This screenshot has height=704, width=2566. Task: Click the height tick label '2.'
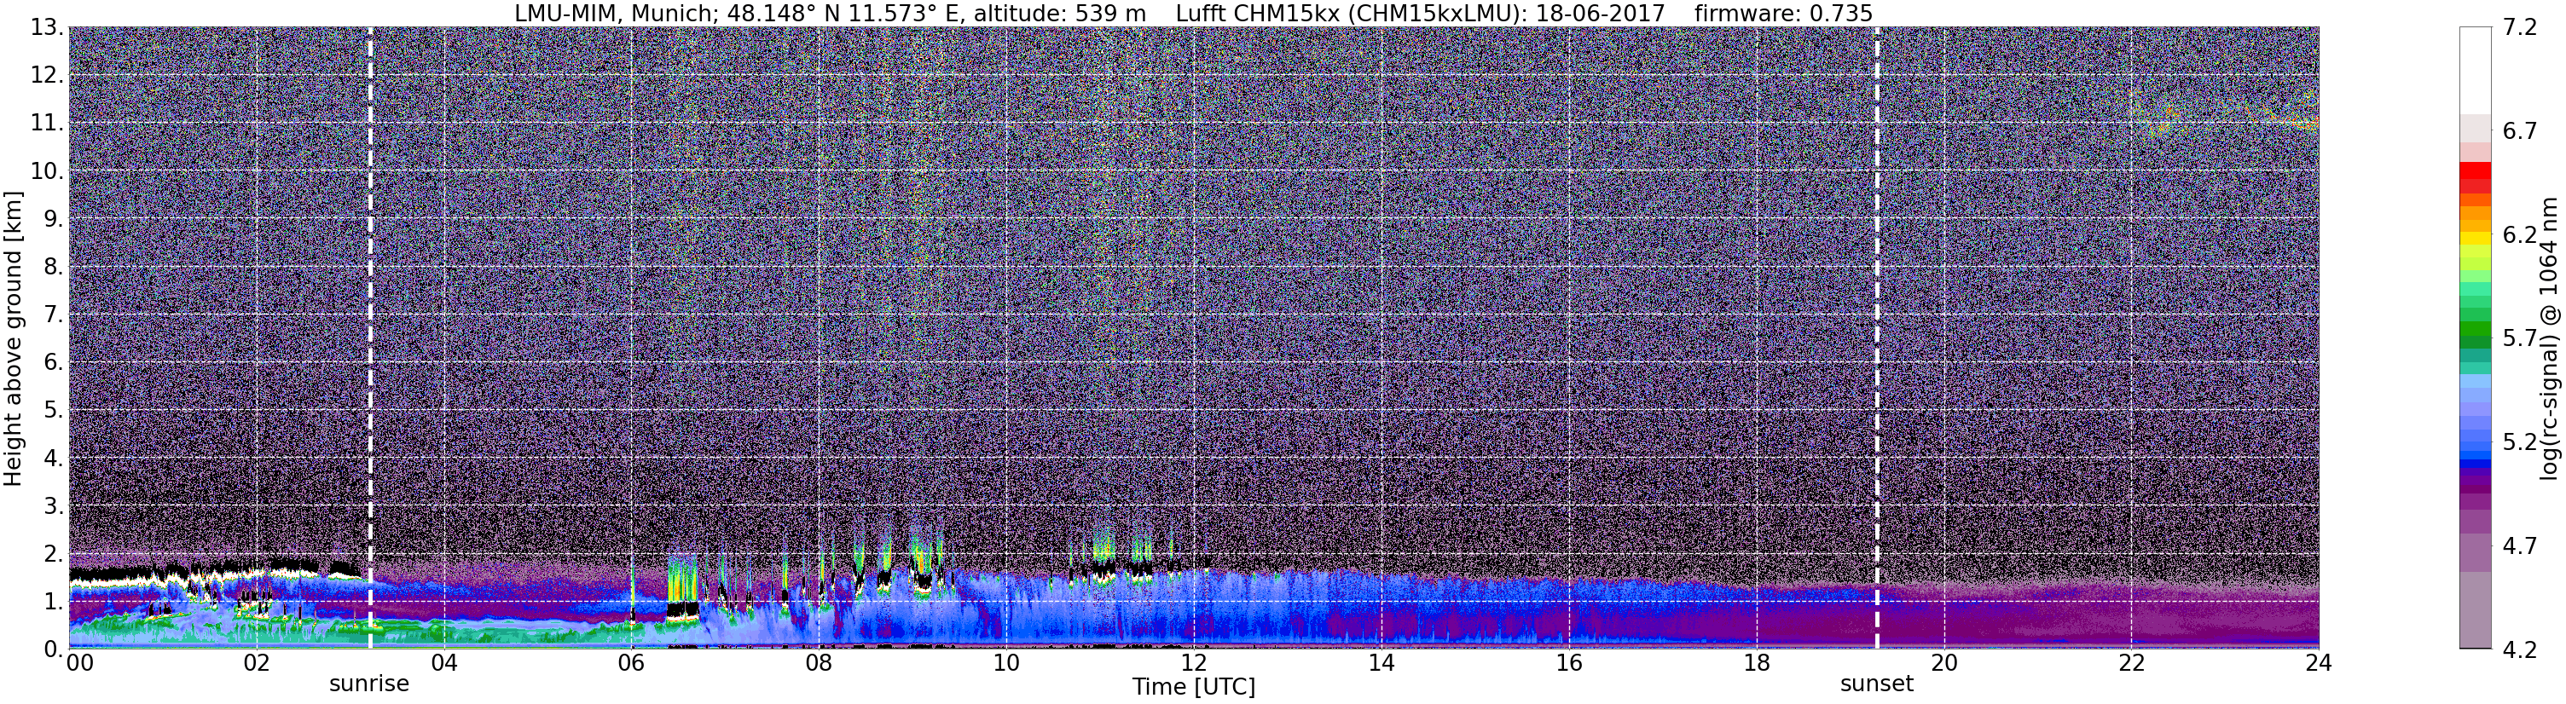click(54, 554)
